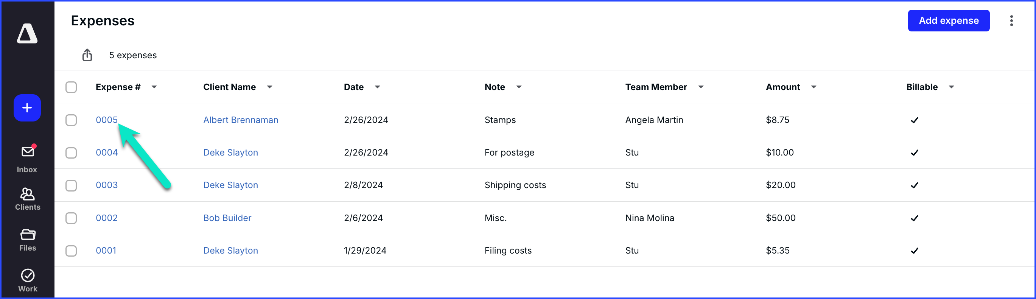Open client Albert Brennaman link
This screenshot has height=299, width=1036.
241,120
